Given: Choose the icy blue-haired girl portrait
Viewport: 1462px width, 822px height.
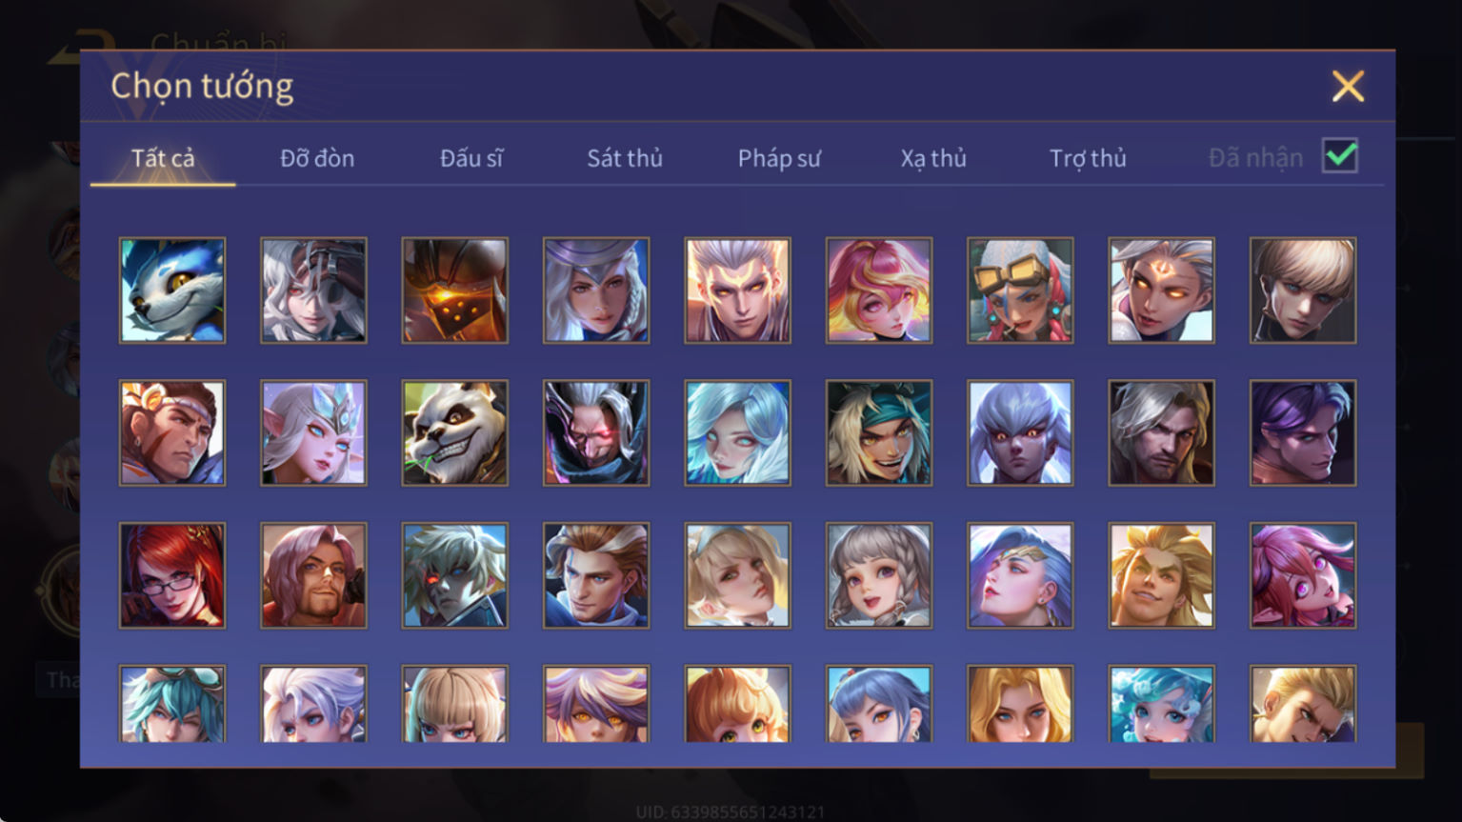Looking at the screenshot, I should tap(738, 433).
